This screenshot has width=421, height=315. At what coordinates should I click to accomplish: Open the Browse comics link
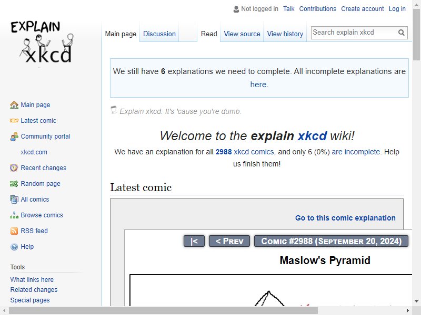point(42,215)
